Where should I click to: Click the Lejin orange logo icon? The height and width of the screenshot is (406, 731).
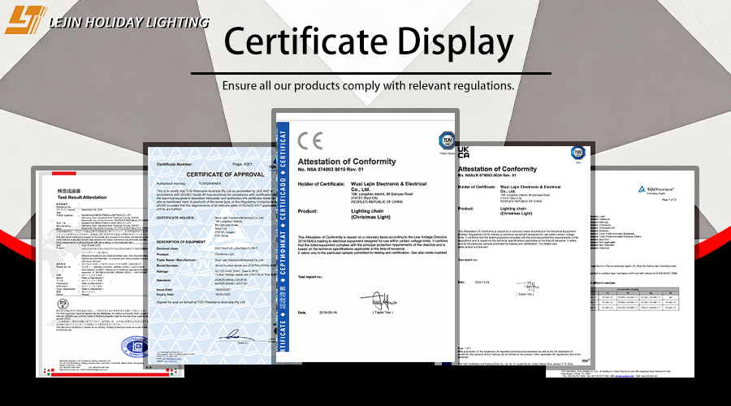(25, 20)
